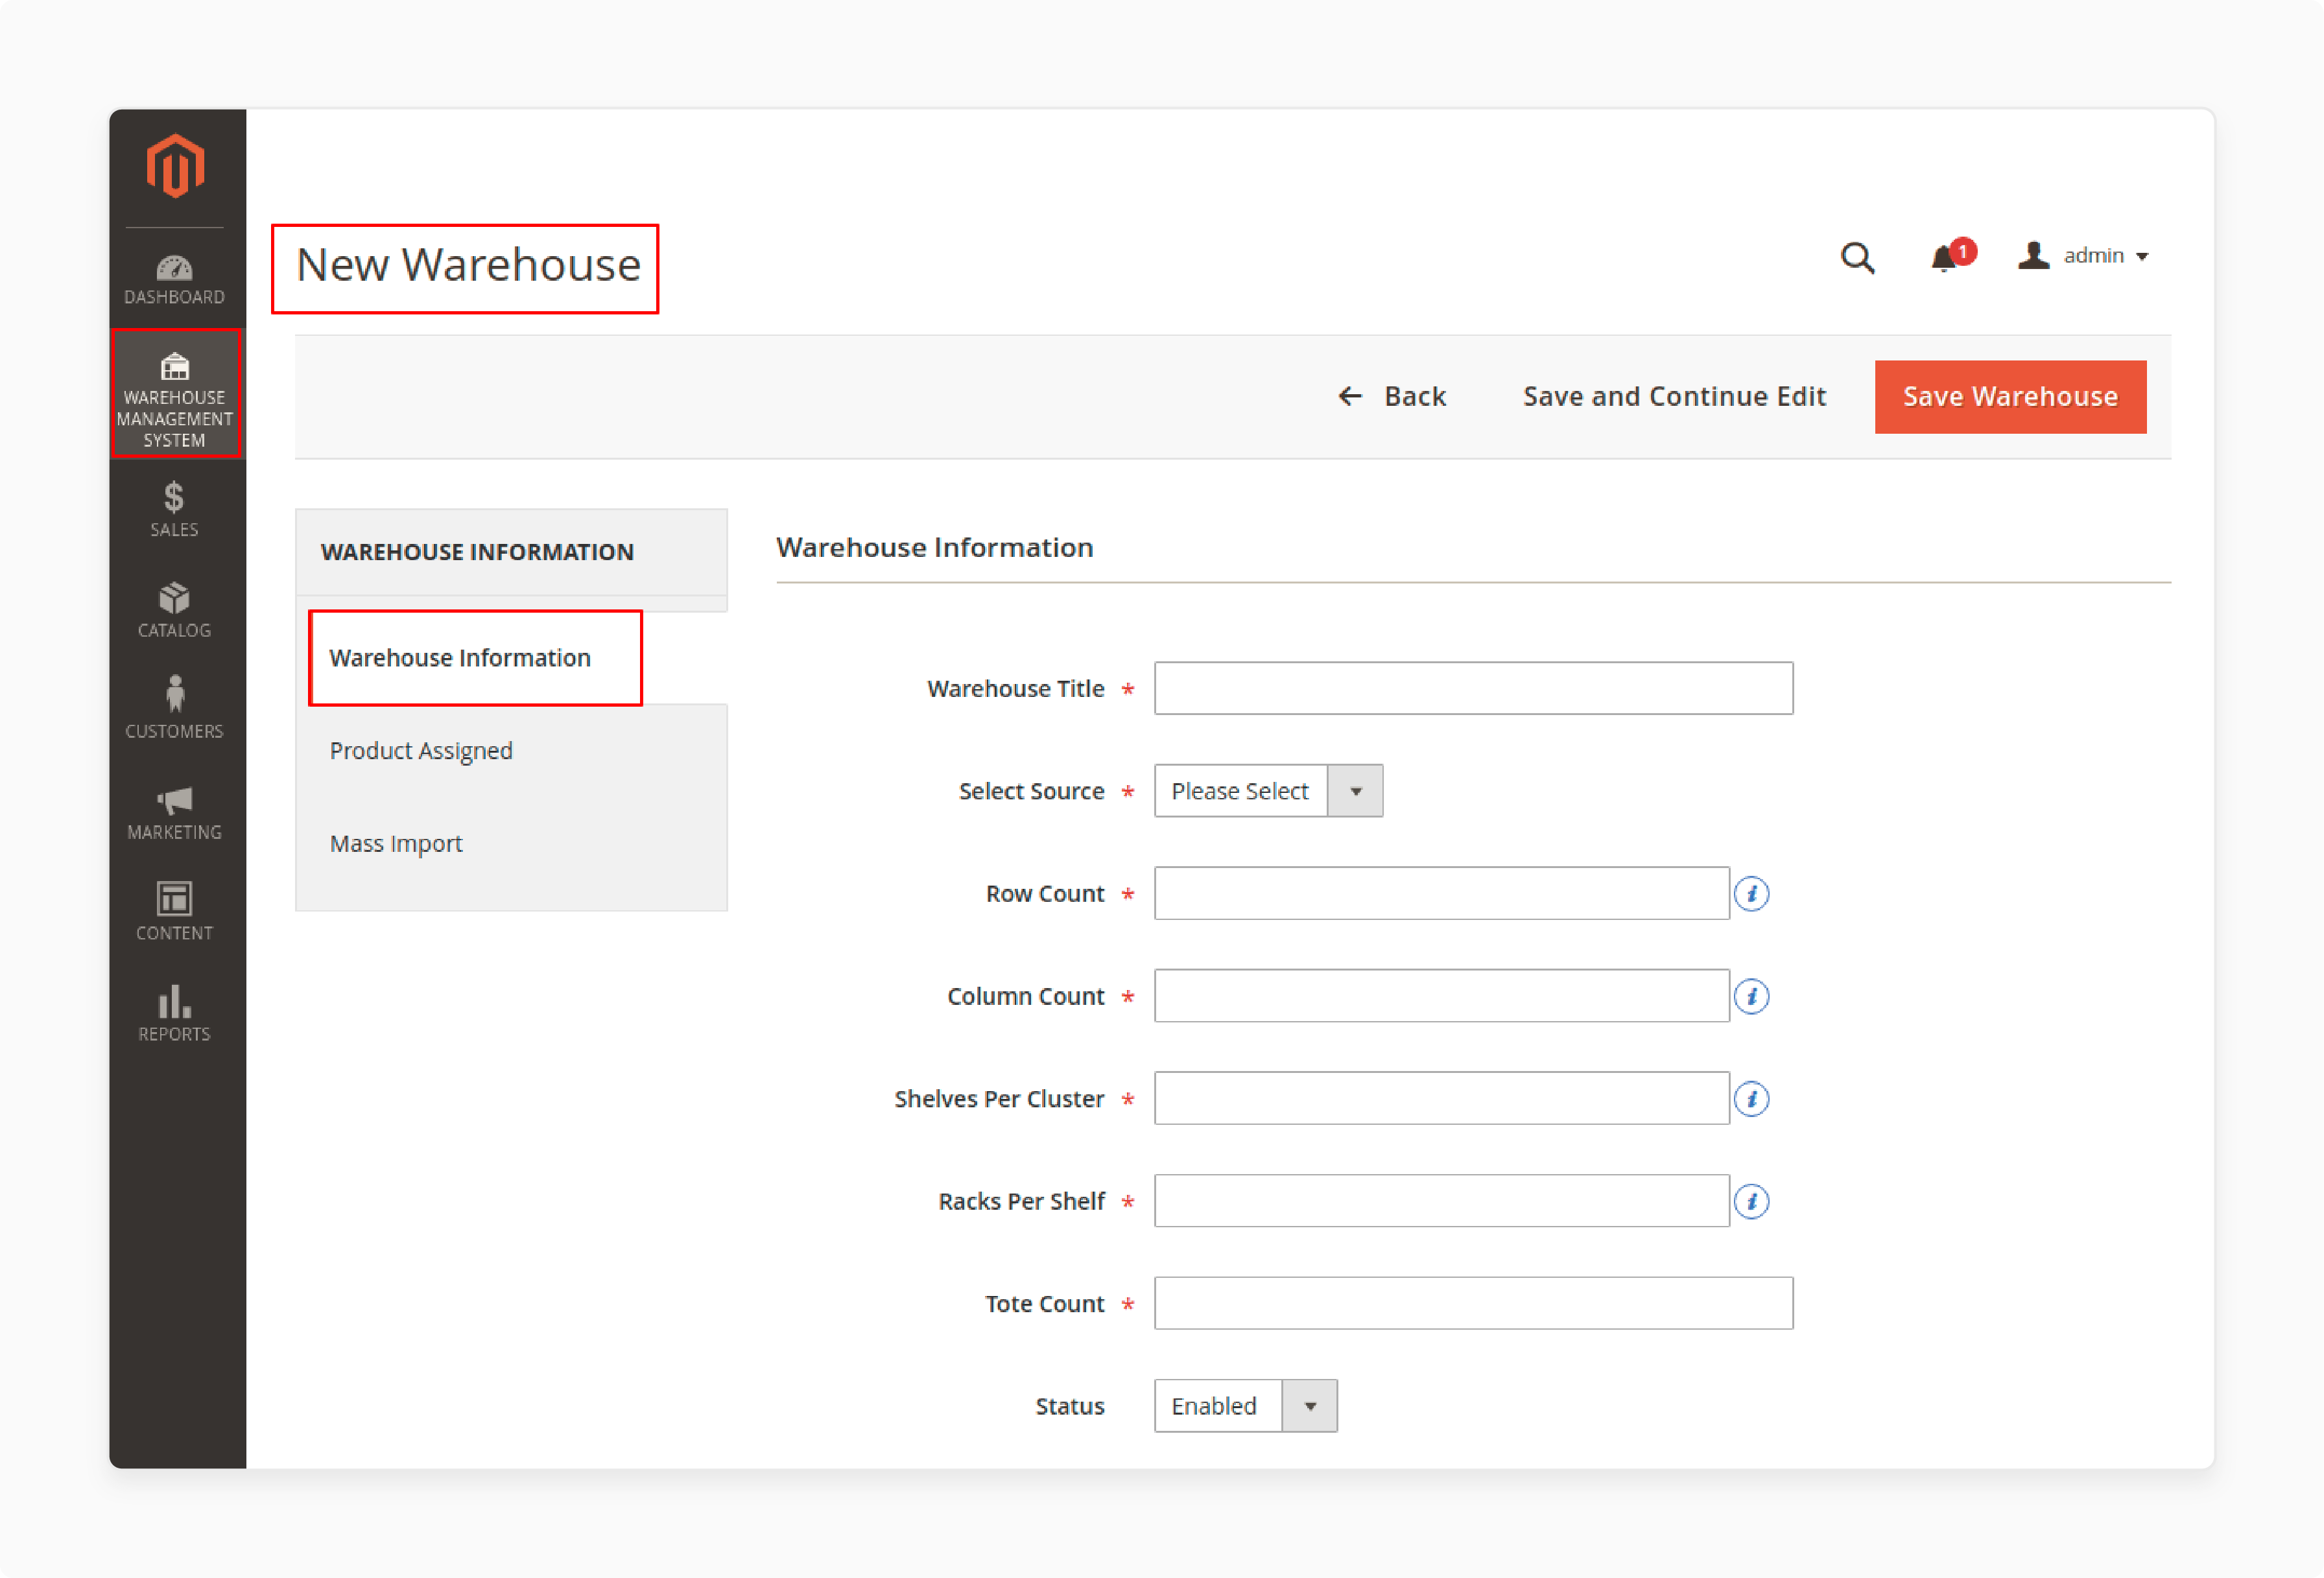Open the Catalog sidebar menu
This screenshot has width=2324, height=1578.
(x=174, y=610)
